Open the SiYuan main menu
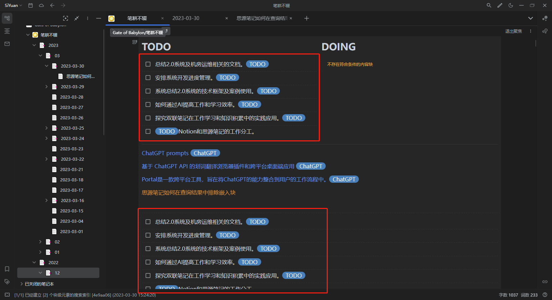The image size is (552, 300). point(13,6)
